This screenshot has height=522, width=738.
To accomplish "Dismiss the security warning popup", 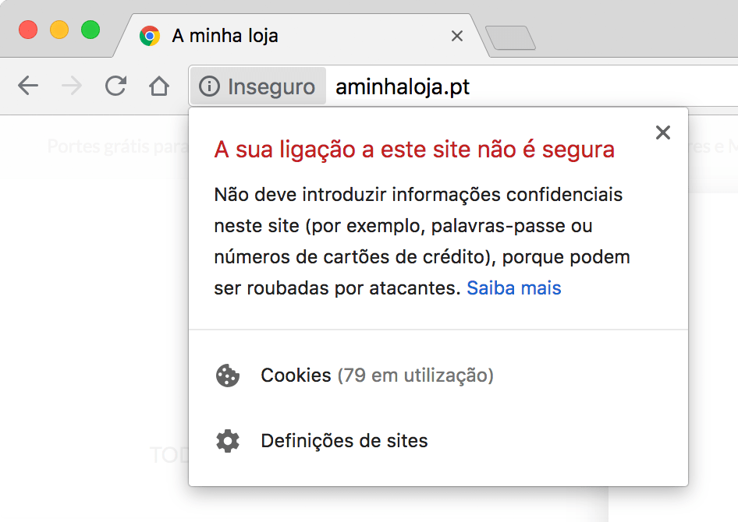I will [662, 132].
